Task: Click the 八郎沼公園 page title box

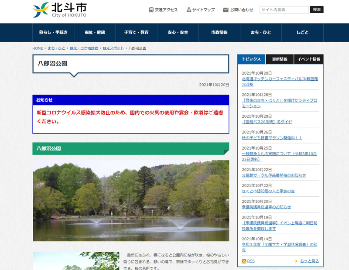Action: point(131,64)
